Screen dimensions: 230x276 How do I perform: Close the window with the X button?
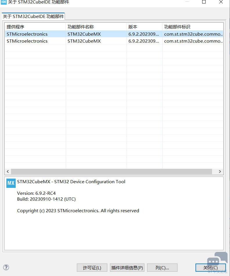tap(221, 2)
